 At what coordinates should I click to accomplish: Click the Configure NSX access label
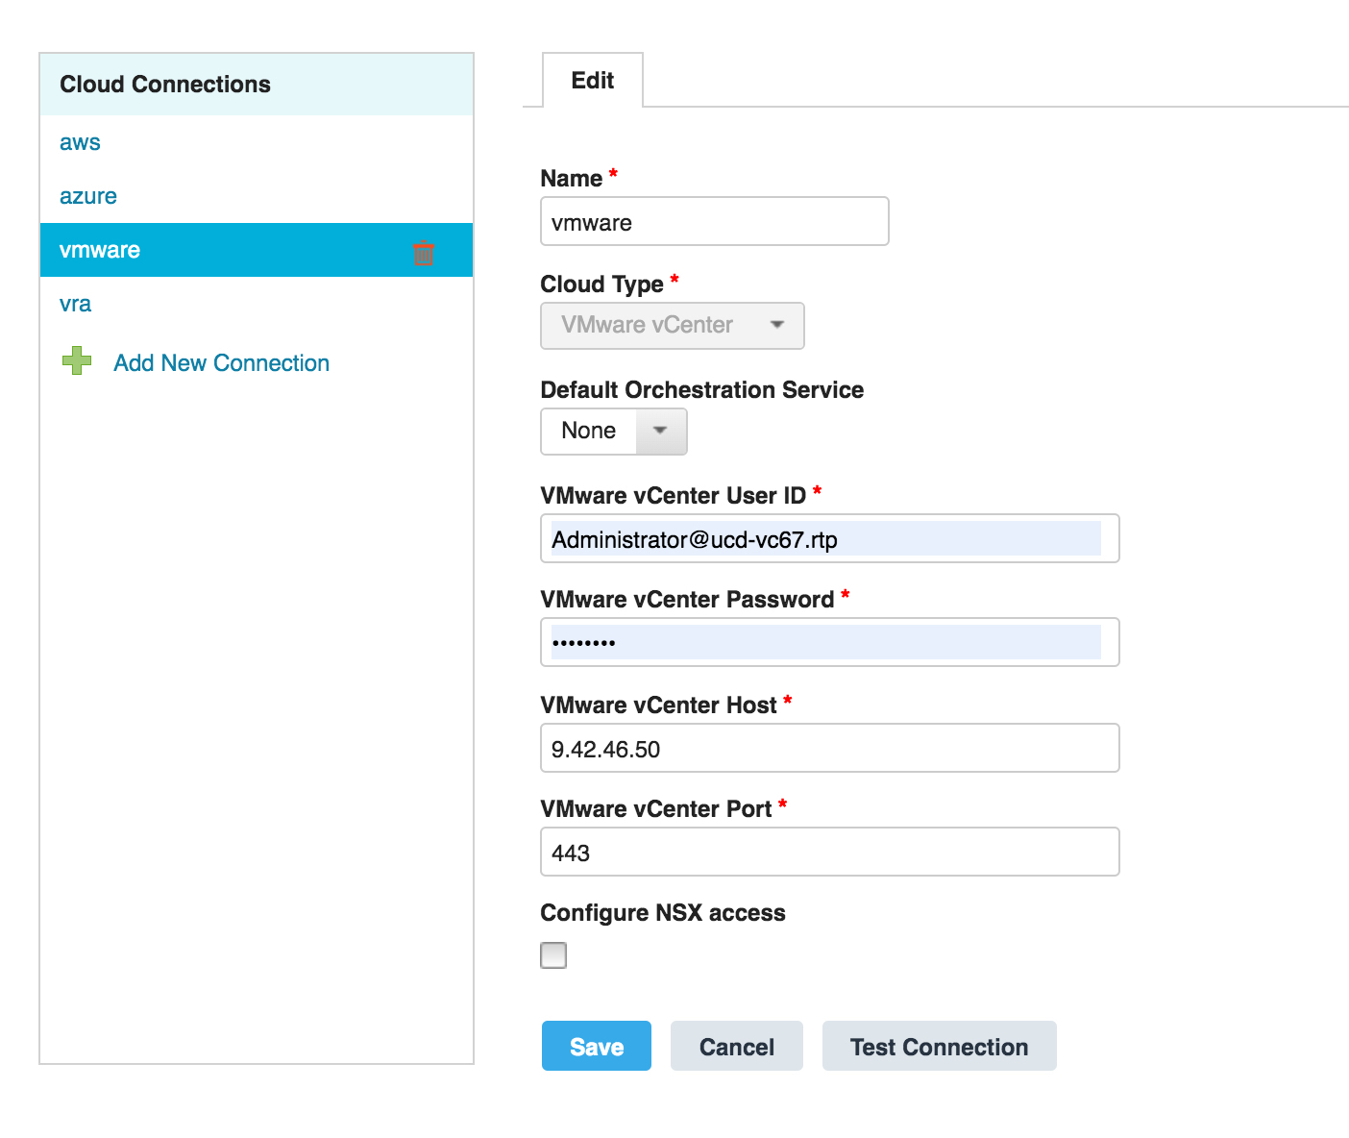pos(663,913)
